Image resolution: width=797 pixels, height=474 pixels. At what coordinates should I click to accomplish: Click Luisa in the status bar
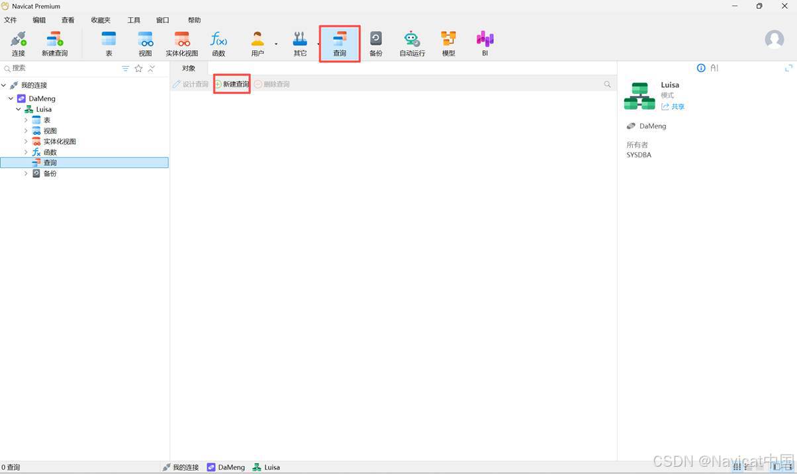(266, 467)
